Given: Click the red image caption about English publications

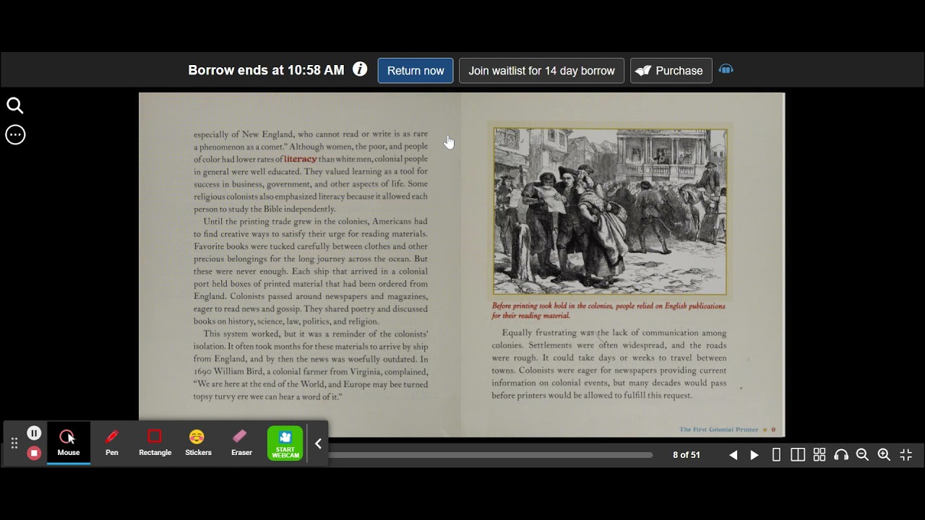Looking at the screenshot, I should point(608,311).
